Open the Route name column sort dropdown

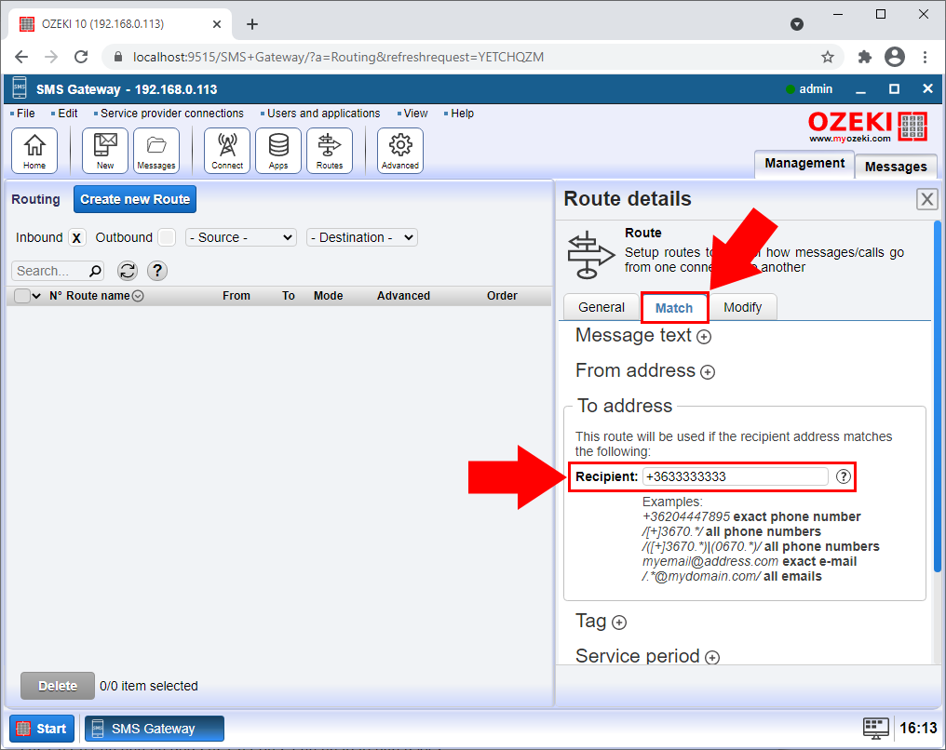tap(138, 296)
